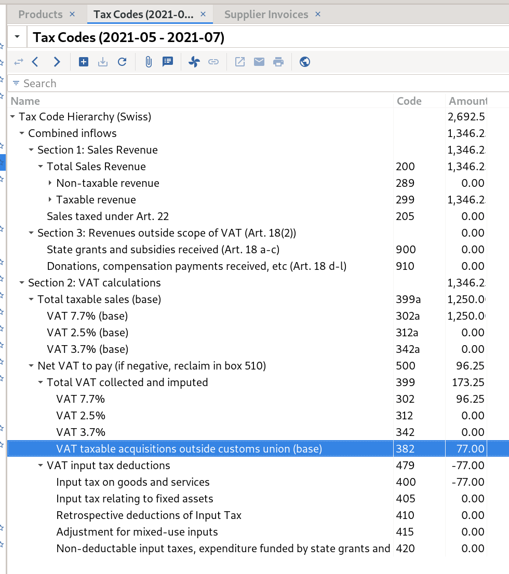
Task: Select Retrospective deductions of Input Tax
Action: (258, 515)
